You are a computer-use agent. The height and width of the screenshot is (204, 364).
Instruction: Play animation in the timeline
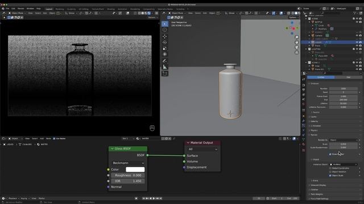[x=154, y=198]
